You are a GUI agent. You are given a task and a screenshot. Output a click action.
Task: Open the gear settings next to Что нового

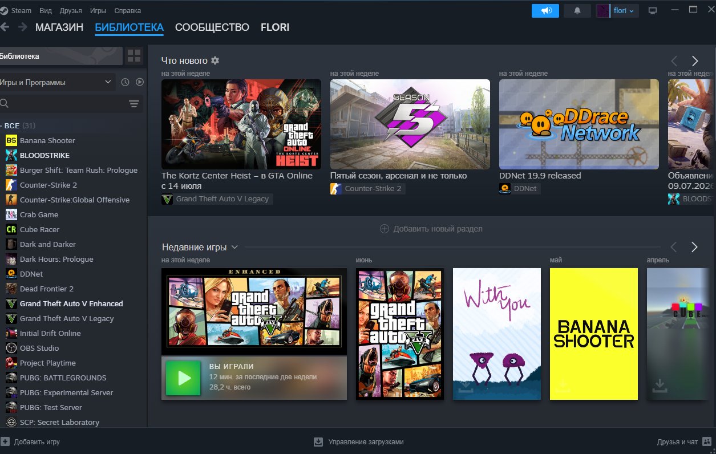(x=215, y=60)
